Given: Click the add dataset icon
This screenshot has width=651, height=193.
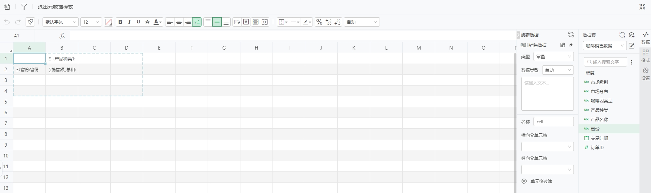Looking at the screenshot, I should point(632,35).
